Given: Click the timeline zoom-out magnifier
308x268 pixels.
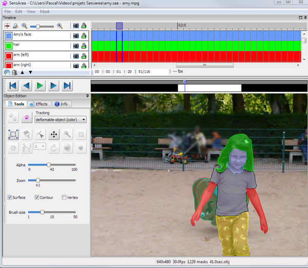Looking at the screenshot, I should tap(24, 26).
